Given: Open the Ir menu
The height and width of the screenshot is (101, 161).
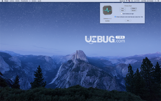Looking at the screenshot, I should click(x=30, y=1).
